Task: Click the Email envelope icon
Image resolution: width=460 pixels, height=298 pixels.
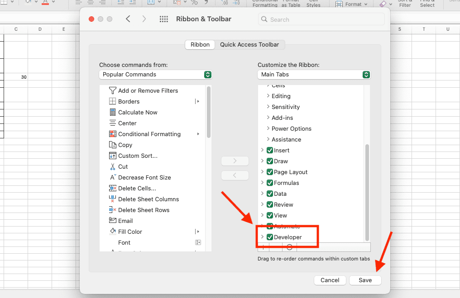Action: [113, 221]
